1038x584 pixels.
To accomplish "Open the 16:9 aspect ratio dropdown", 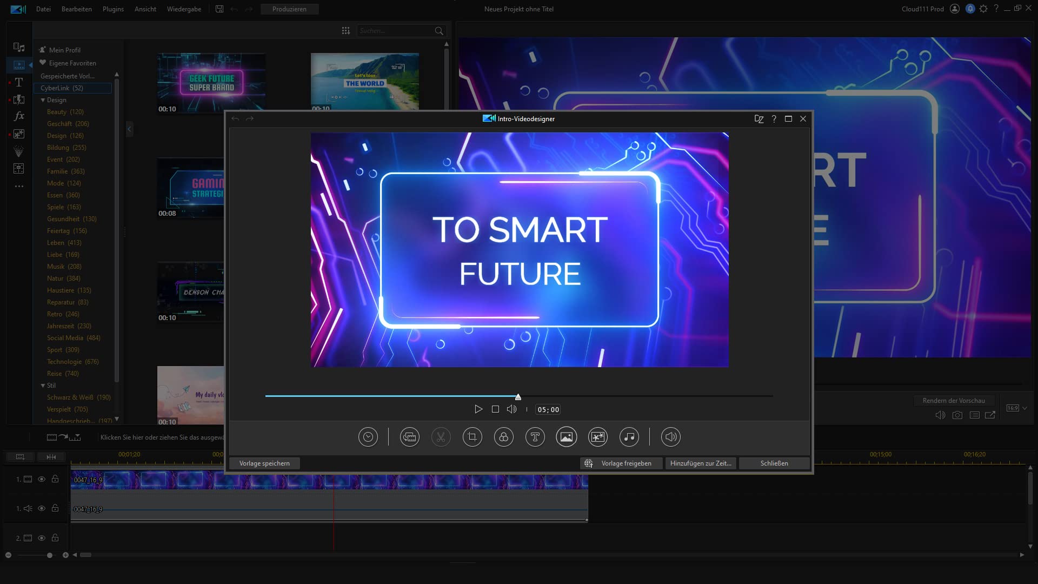I will [1017, 408].
